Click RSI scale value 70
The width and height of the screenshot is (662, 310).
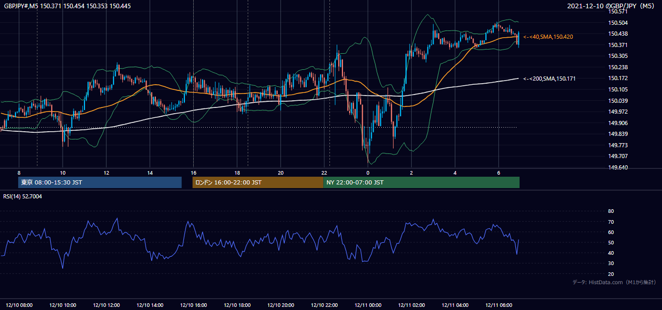tap(611, 222)
